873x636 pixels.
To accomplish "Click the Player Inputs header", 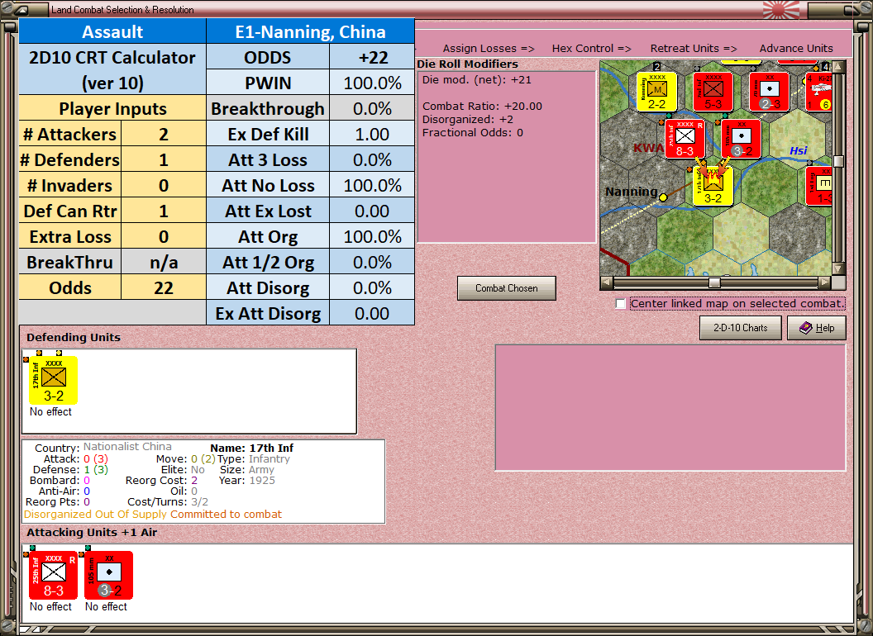I will [x=112, y=108].
